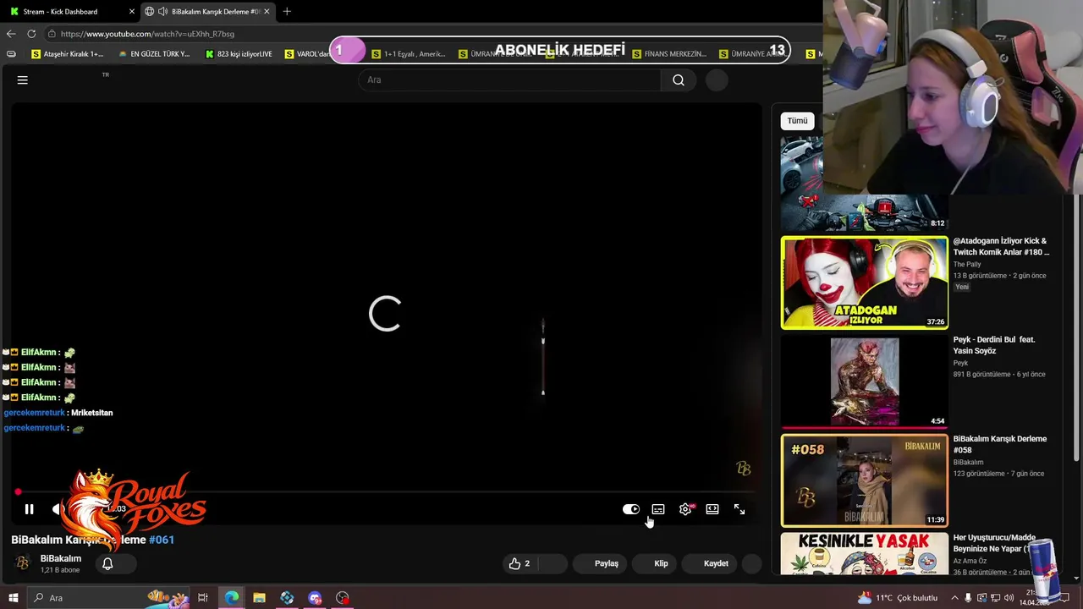This screenshot has height=609, width=1083.
Task: Click the #061 hashtag in title
Action: 162,540
